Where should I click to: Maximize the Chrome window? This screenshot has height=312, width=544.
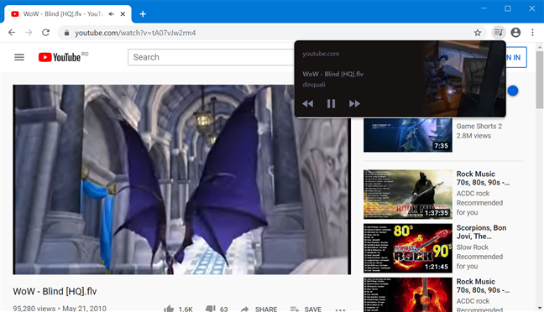click(x=508, y=8)
